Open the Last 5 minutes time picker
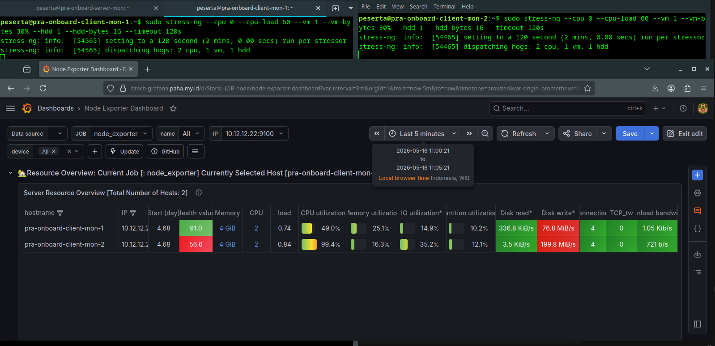This screenshot has height=346, width=715. click(422, 133)
